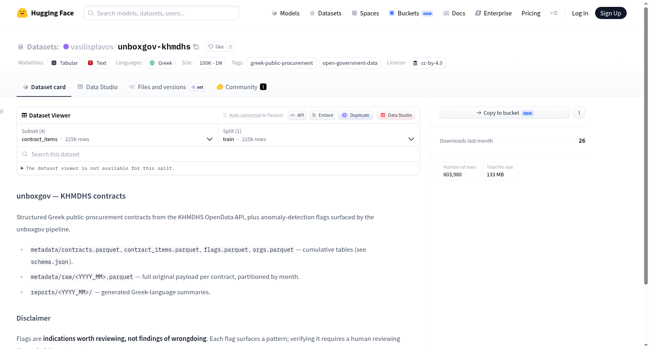Expand the dataset viewer not available message
The height and width of the screenshot is (349, 649).
98,168
